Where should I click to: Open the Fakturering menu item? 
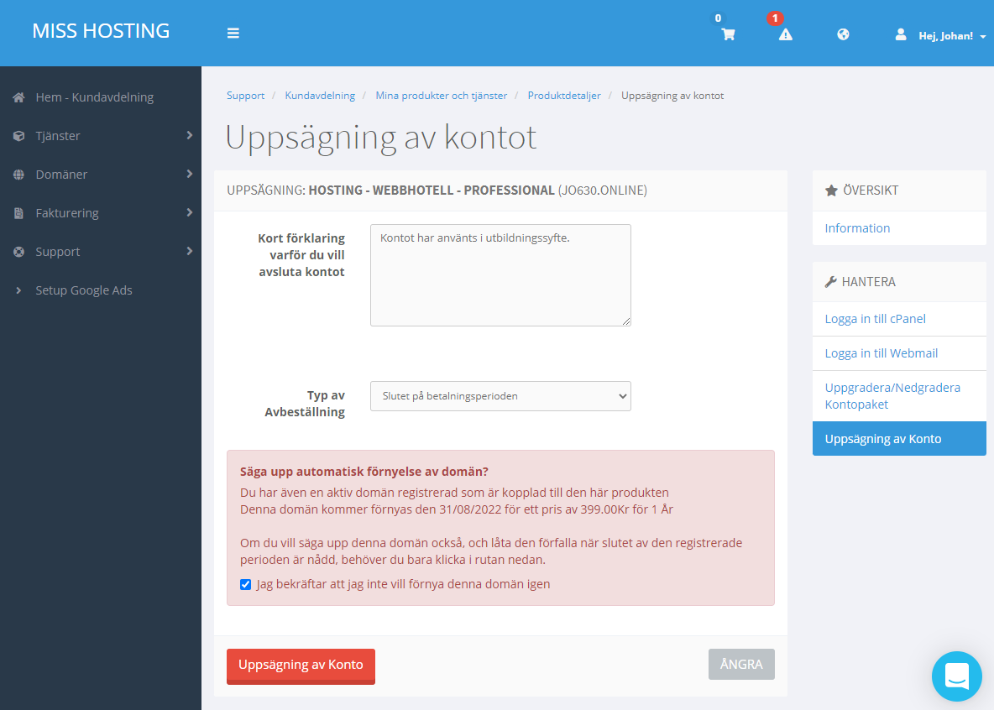(67, 213)
